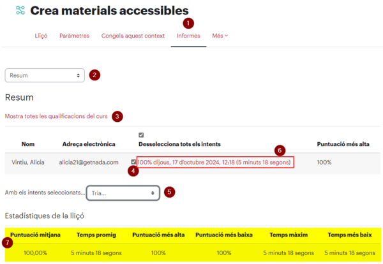Screen dimensions: 383x264
Task: Click red annotation marker number 2
Action: pos(94,75)
